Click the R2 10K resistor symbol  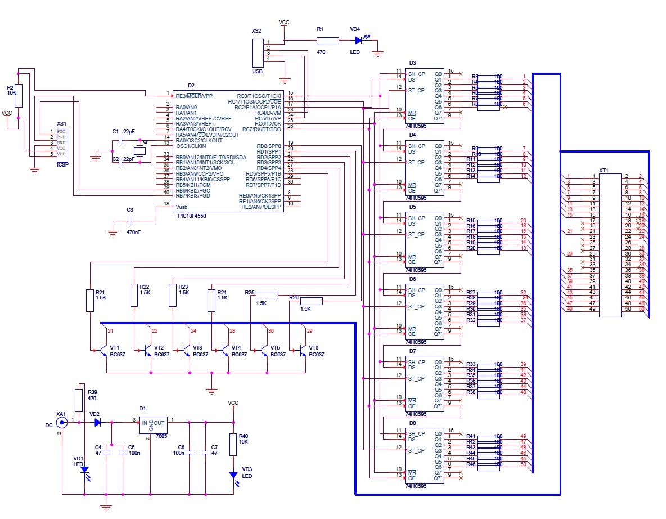(x=18, y=96)
